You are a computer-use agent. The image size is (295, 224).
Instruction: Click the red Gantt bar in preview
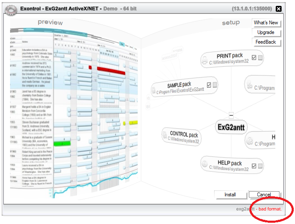coord(111,68)
